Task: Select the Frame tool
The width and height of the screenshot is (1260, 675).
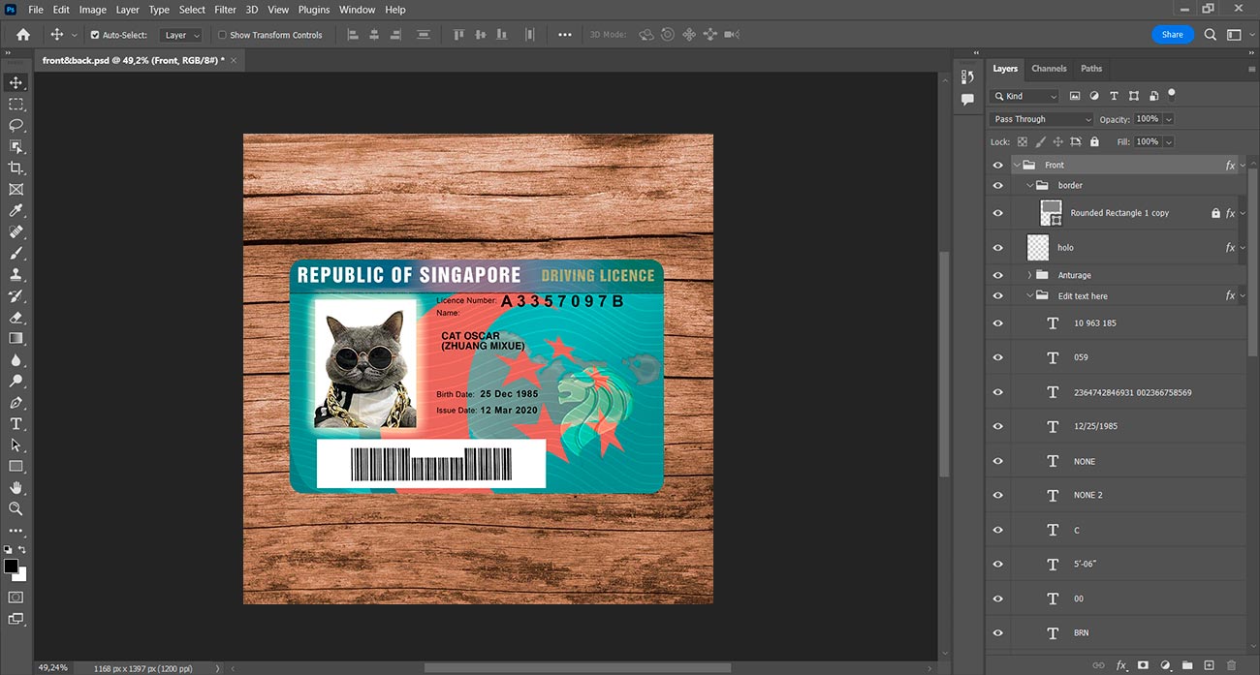Action: [x=16, y=189]
